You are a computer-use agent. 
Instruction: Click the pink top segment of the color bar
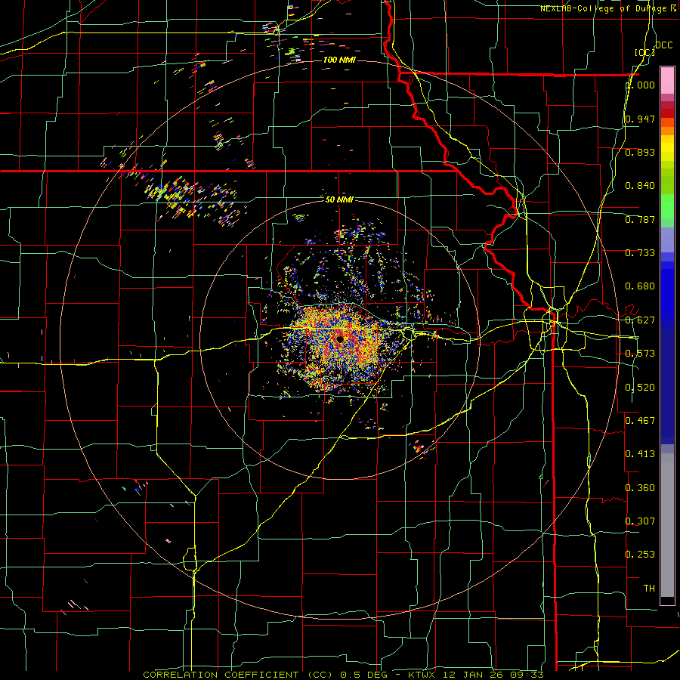click(x=667, y=80)
